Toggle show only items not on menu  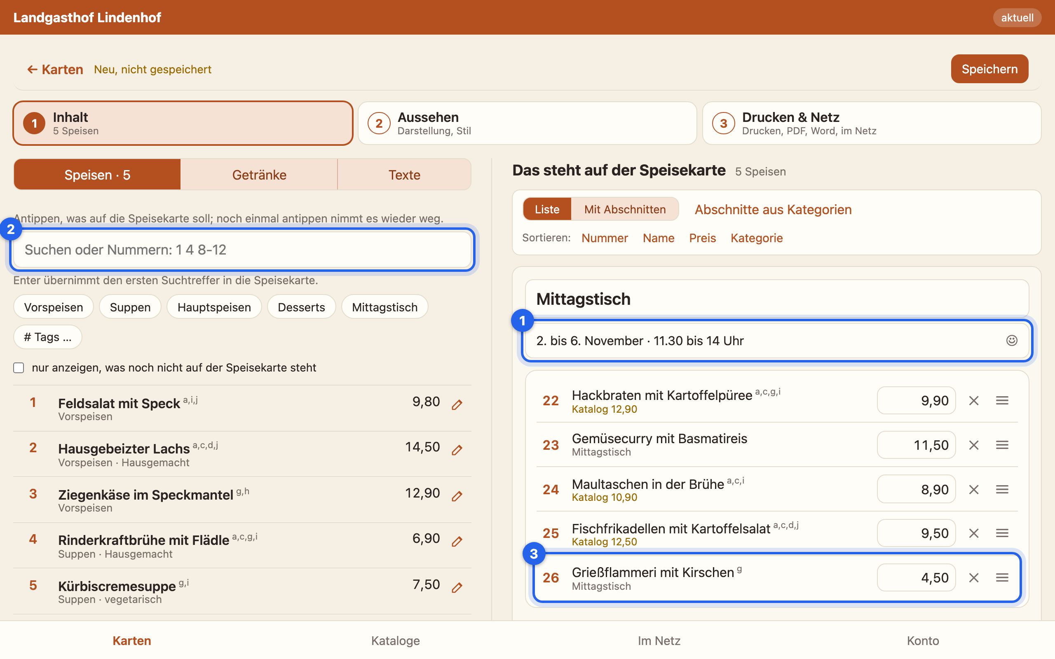[x=18, y=368]
